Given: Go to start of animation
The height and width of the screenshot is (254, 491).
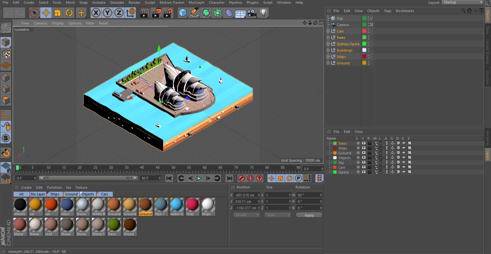Looking at the screenshot, I should [x=169, y=178].
